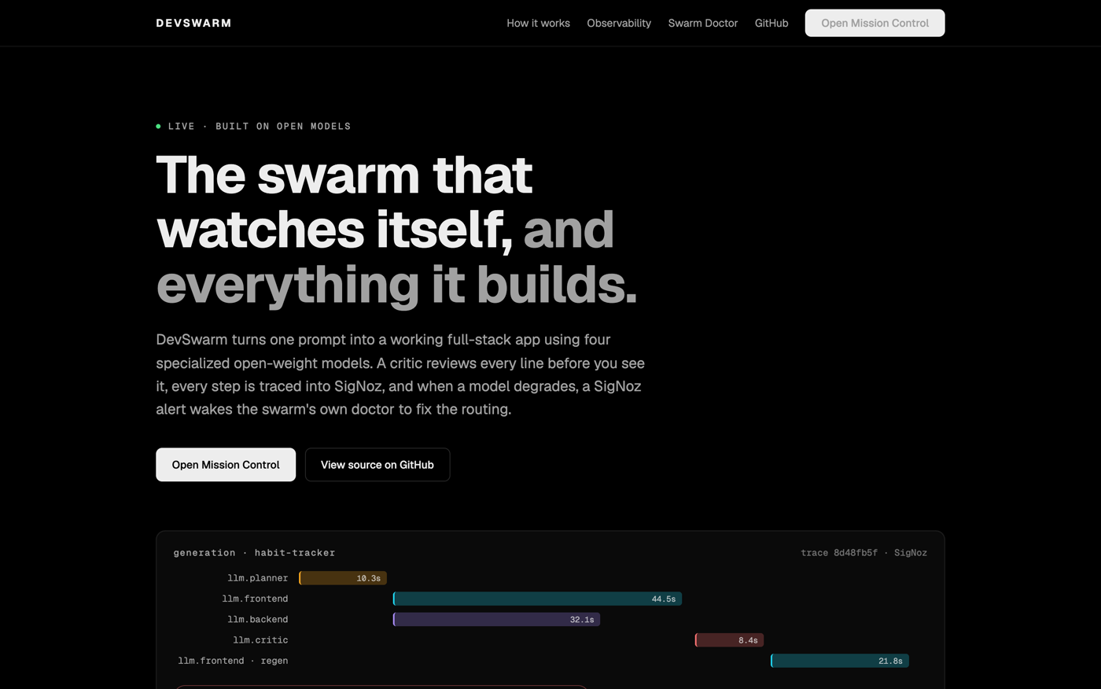This screenshot has width=1101, height=689.
Task: Click the llm.frontend row label
Action: (x=255, y=599)
